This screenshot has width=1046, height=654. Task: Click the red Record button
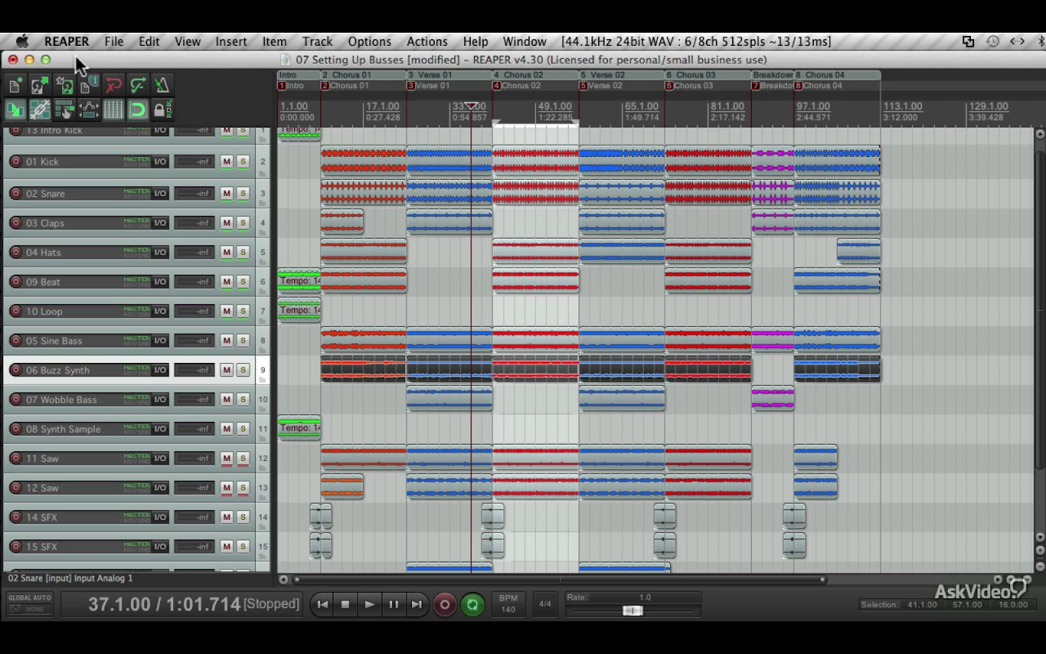(445, 605)
